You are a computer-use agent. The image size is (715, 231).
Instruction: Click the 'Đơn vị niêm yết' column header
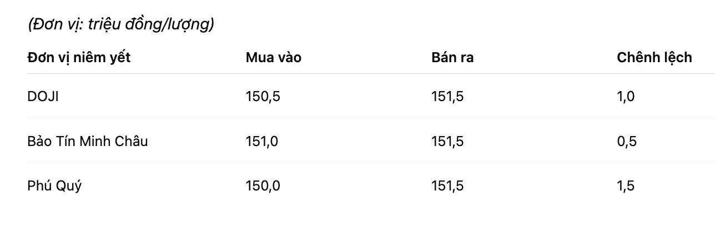coord(79,57)
